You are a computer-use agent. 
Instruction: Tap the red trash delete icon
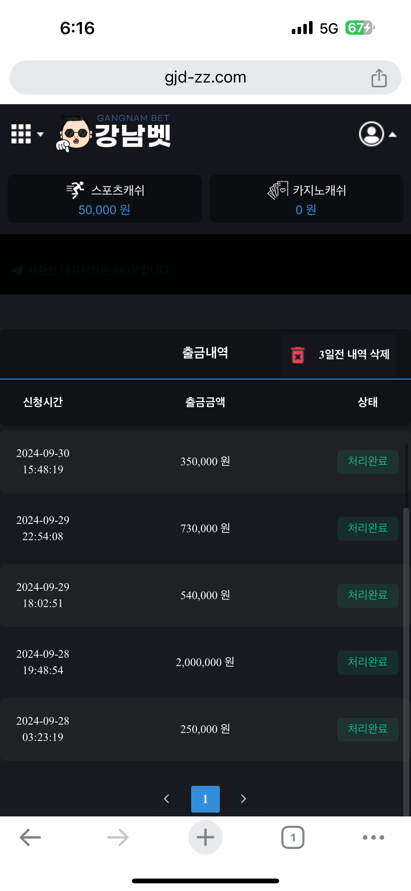298,355
